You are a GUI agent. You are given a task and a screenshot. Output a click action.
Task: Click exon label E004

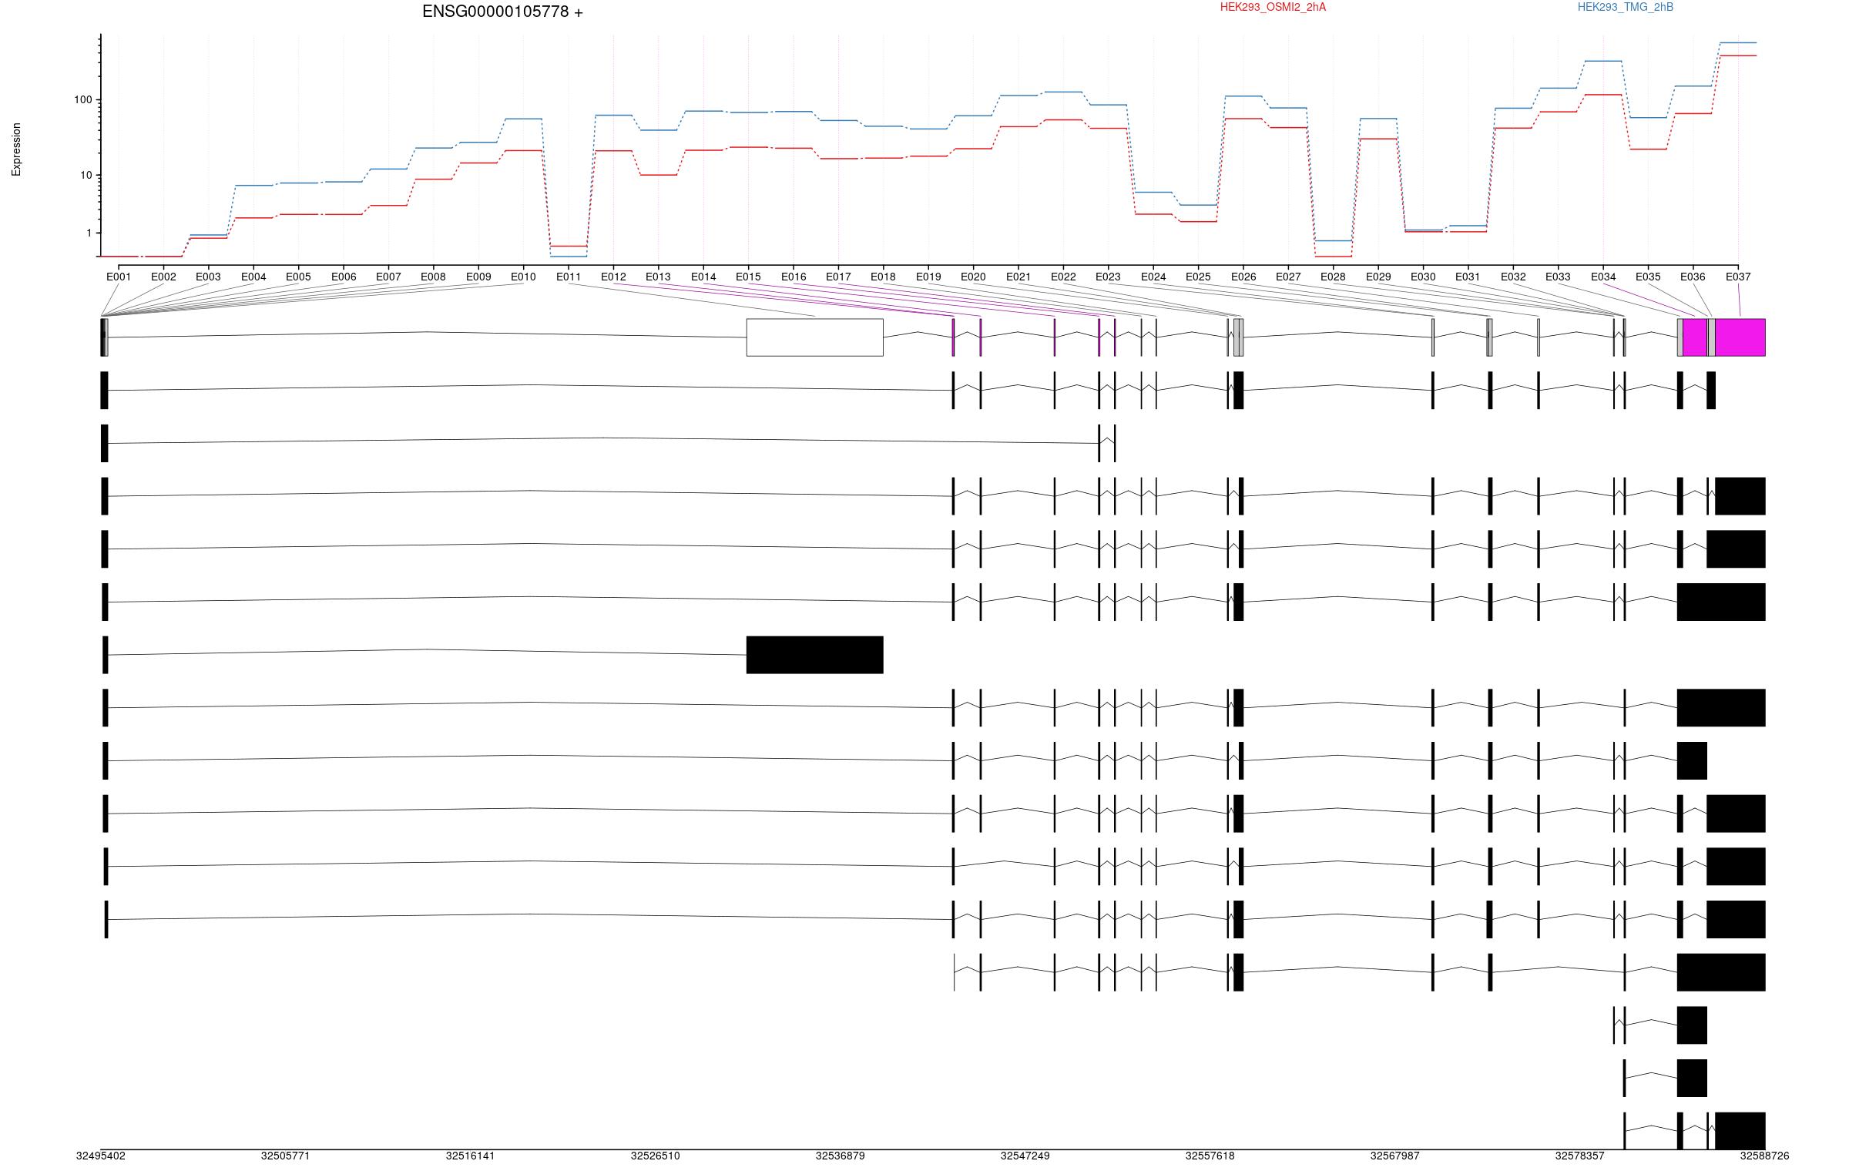[253, 277]
